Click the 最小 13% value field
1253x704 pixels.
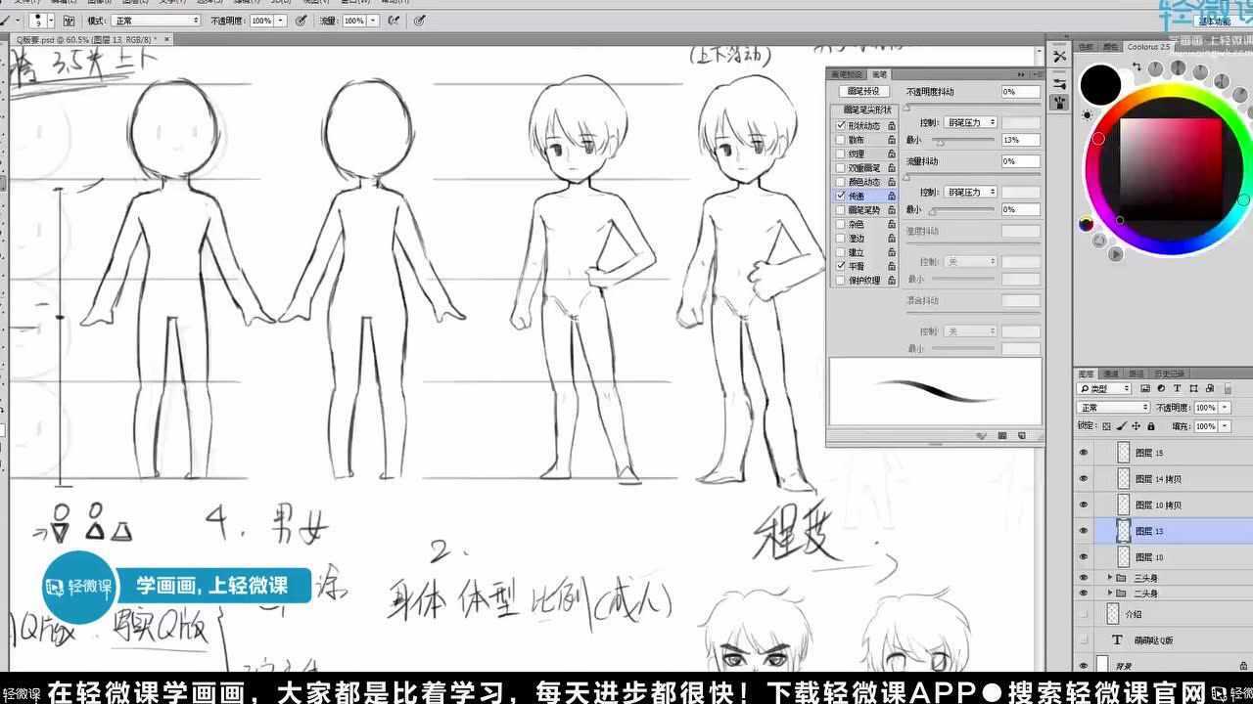point(1020,140)
